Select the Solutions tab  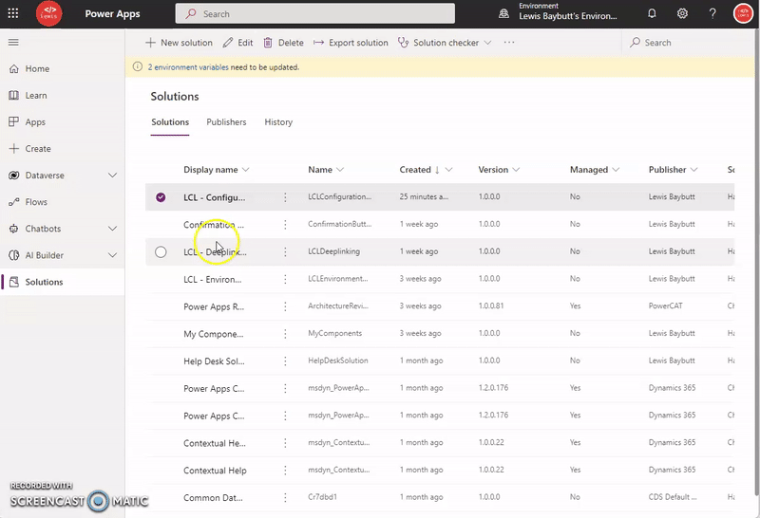click(170, 122)
